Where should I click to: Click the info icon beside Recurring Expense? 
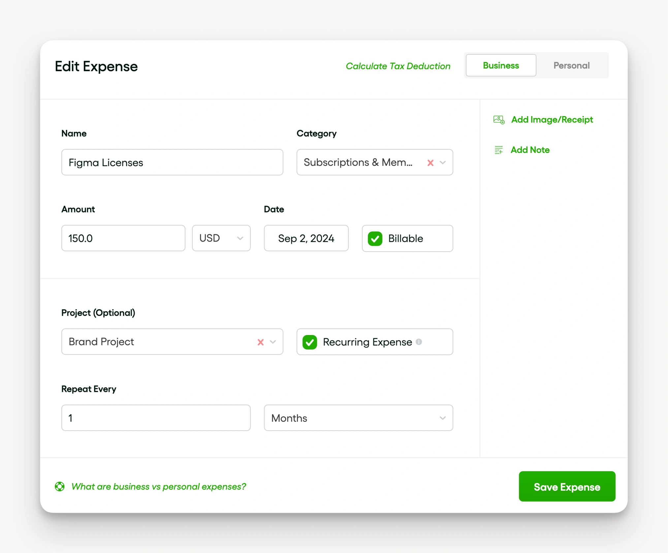click(419, 342)
